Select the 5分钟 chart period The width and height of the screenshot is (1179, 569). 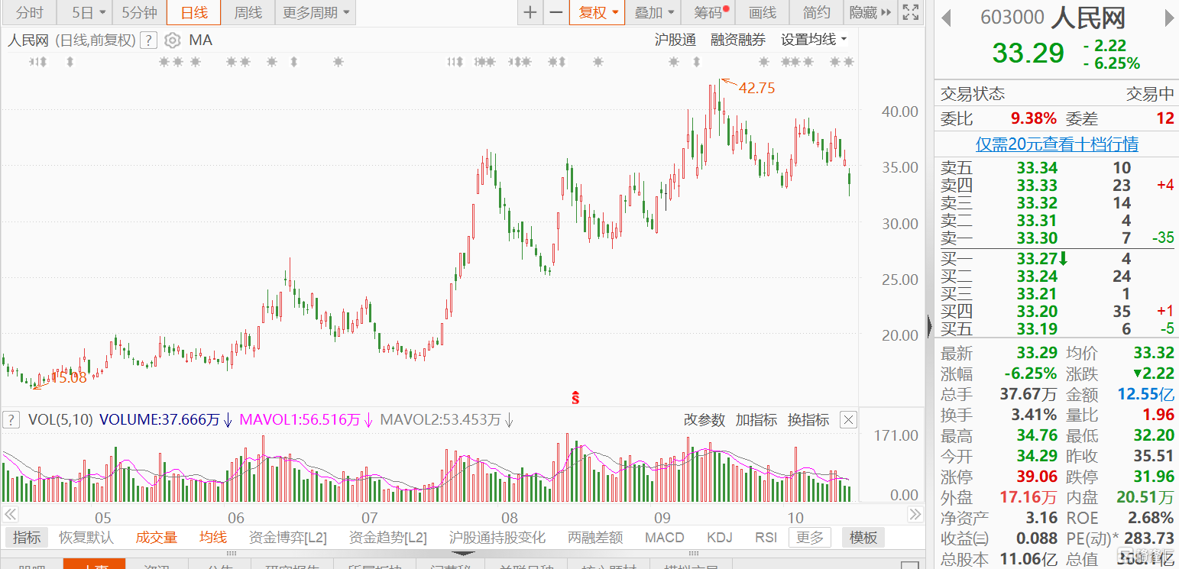[x=140, y=12]
